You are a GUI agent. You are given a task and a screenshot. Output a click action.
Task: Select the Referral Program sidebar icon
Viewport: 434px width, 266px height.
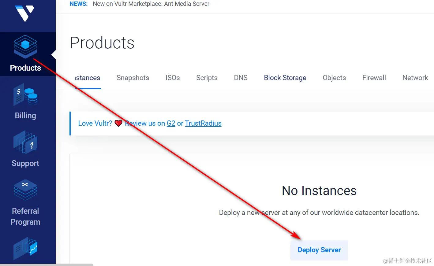click(25, 190)
